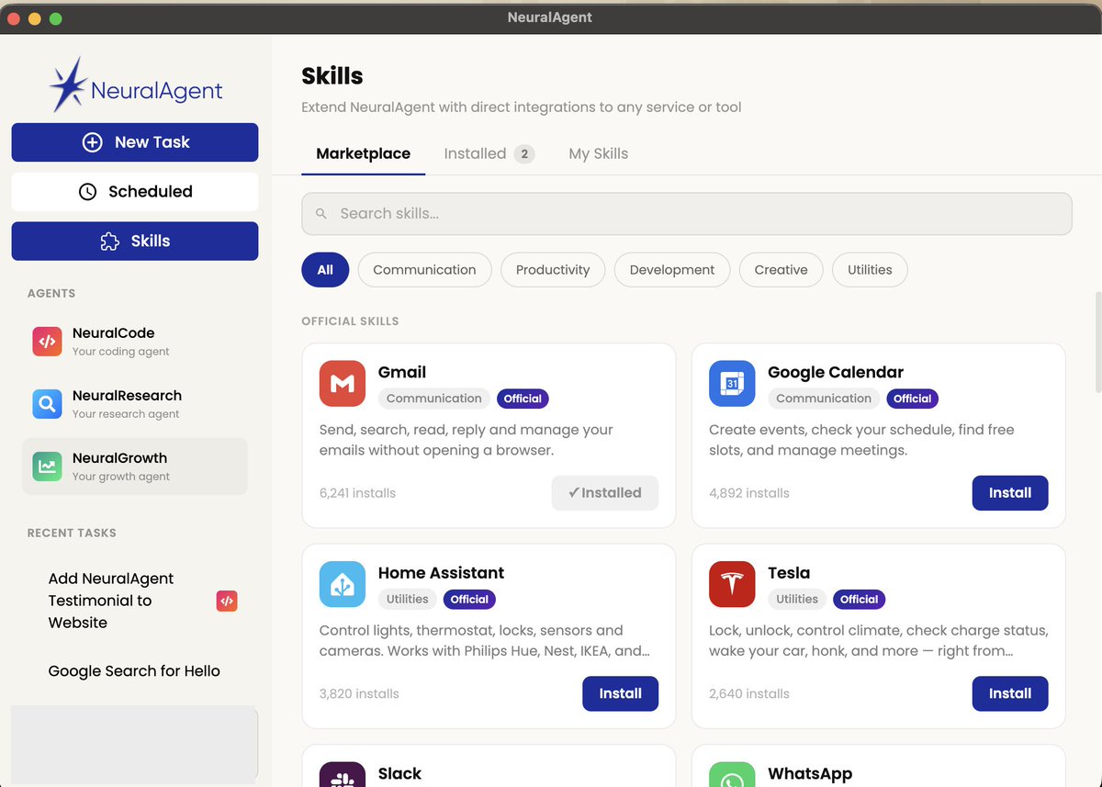Screen dimensions: 1102x787
Task: Select the NeuralCode coding agent icon
Action: coord(47,341)
